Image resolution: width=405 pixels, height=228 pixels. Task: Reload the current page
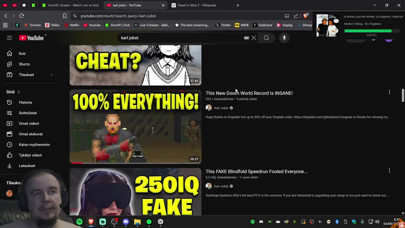point(22,16)
